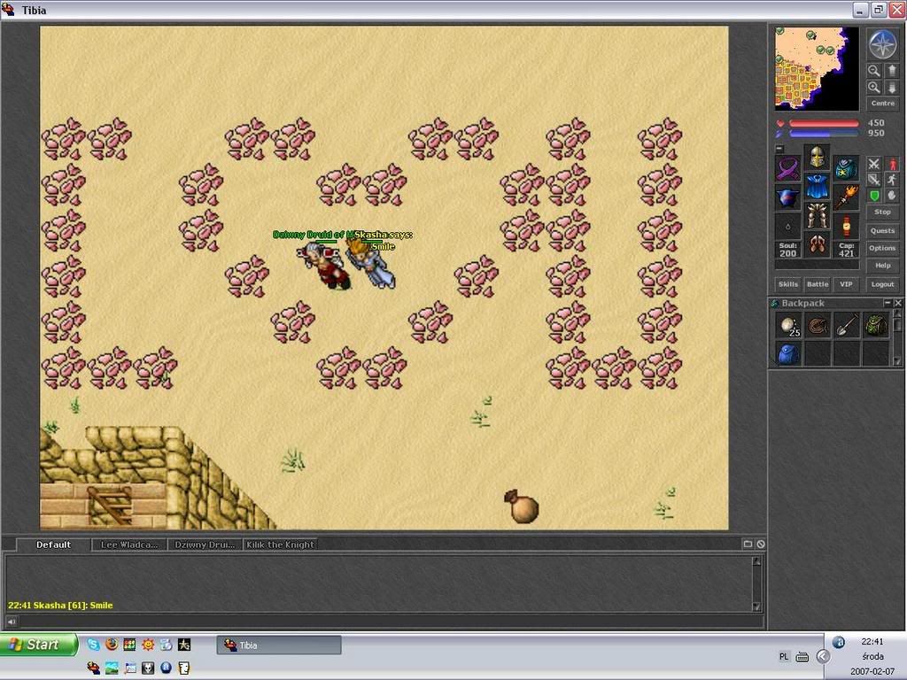Click the Stop button
The image size is (907, 680).
882,212
